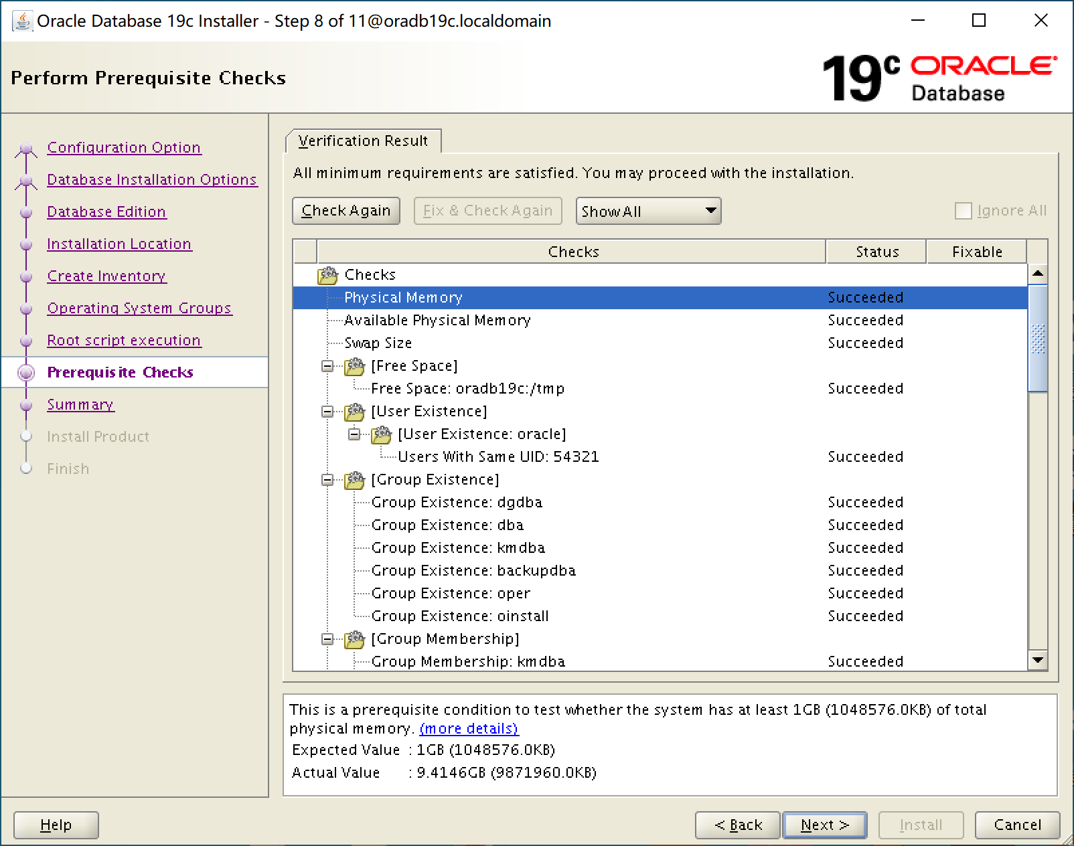Select Group Existence: dgdba row
Viewport: 1074px width, 846px height.
(660, 503)
